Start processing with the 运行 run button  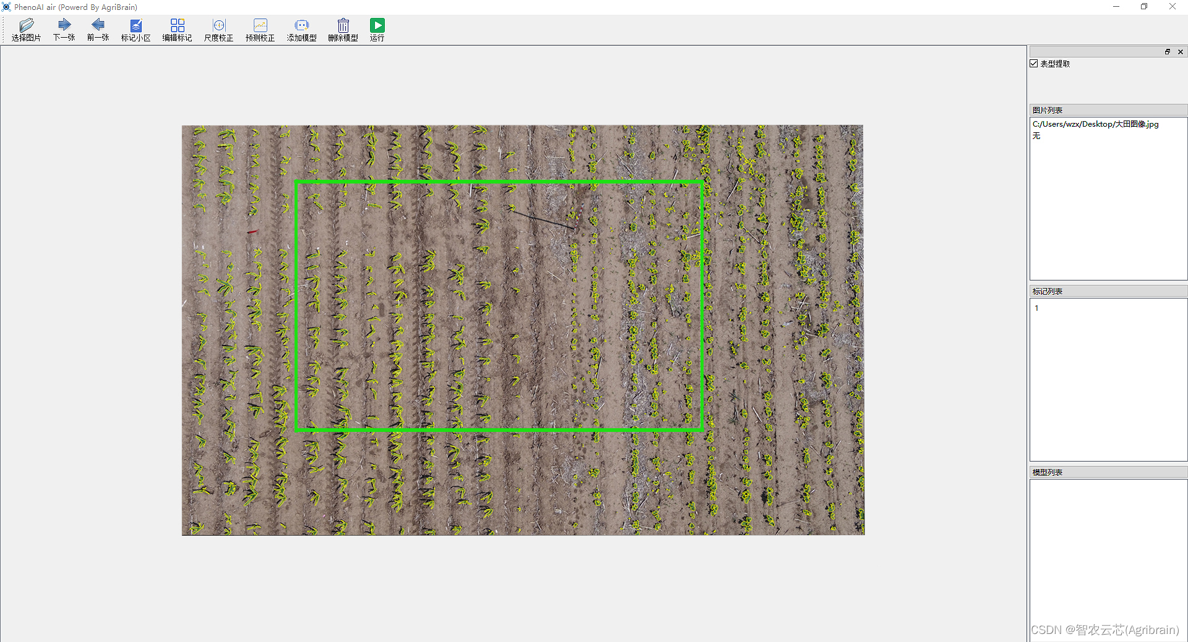(x=377, y=30)
